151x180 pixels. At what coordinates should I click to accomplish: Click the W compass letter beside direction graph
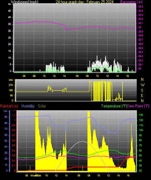(143, 85)
